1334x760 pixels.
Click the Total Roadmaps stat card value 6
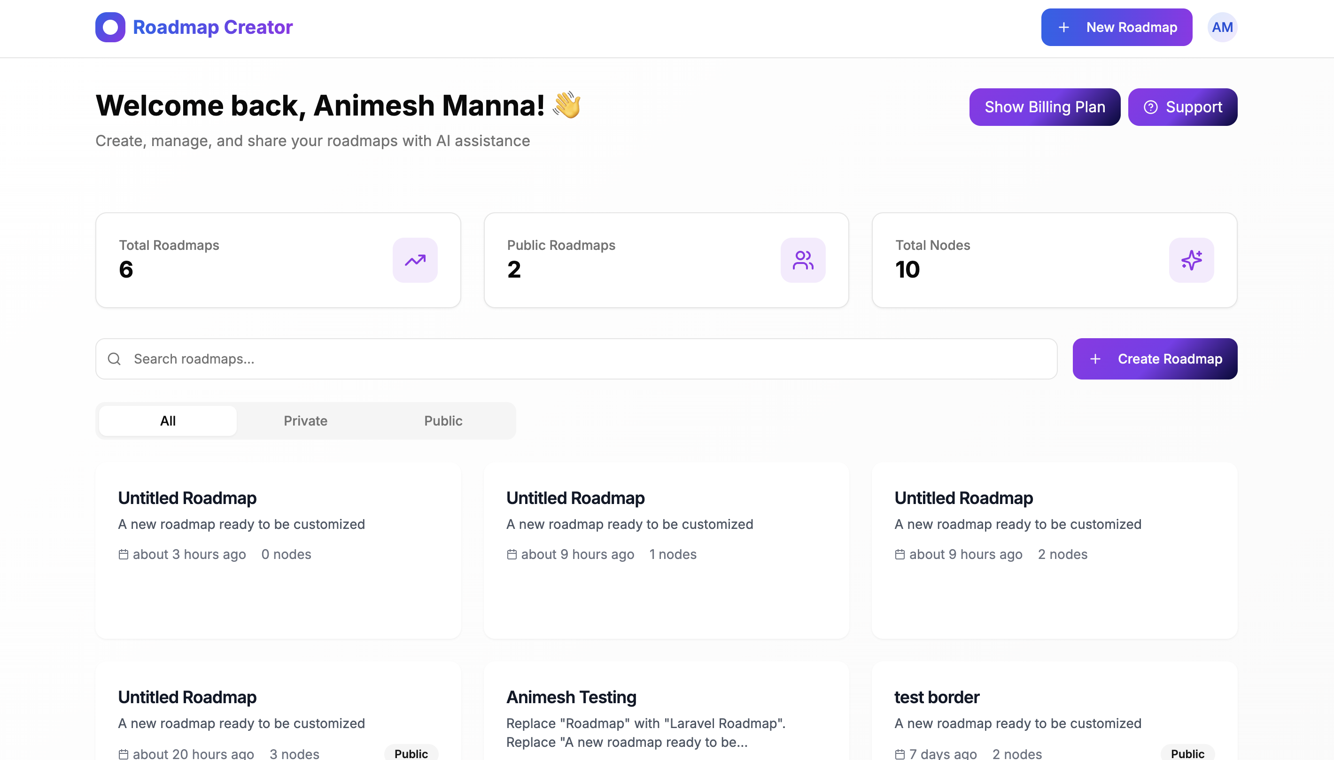[x=126, y=269]
